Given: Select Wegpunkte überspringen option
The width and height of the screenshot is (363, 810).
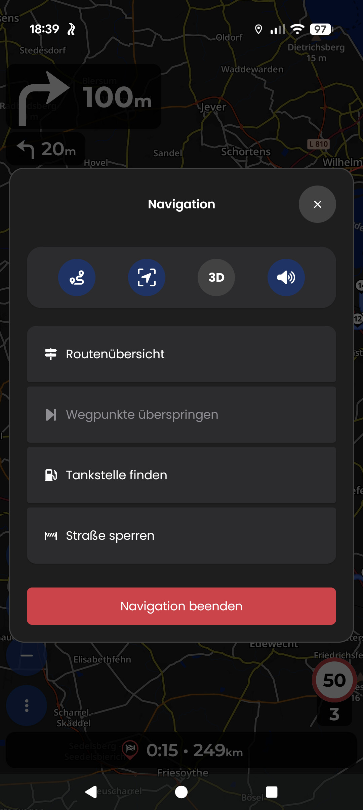Looking at the screenshot, I should pos(182,414).
